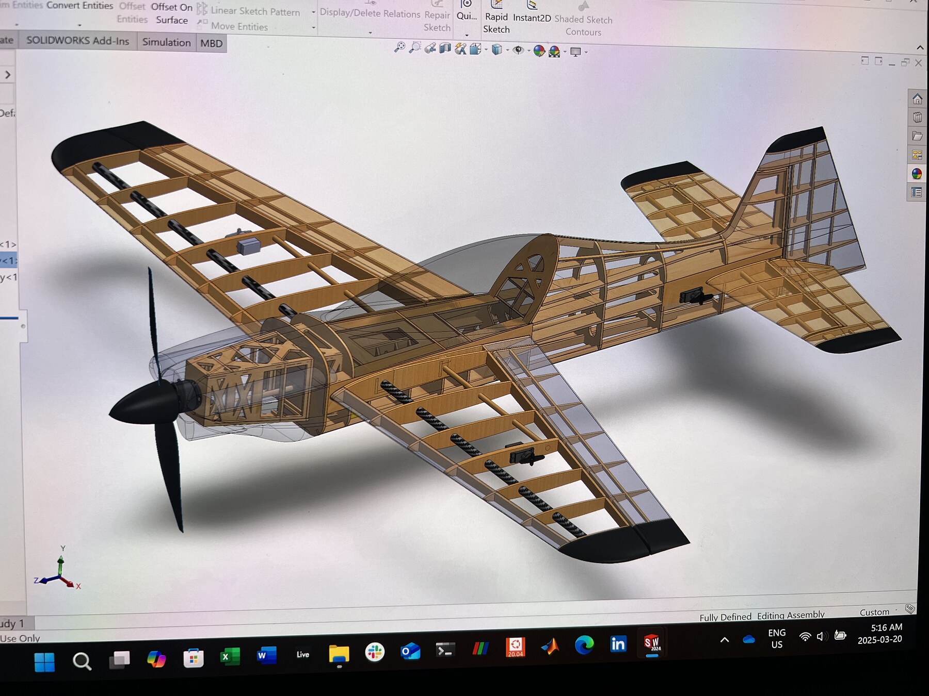Screen dimensions: 929x696
Task: Open the Display Style dropdown arrow
Action: pos(507,50)
